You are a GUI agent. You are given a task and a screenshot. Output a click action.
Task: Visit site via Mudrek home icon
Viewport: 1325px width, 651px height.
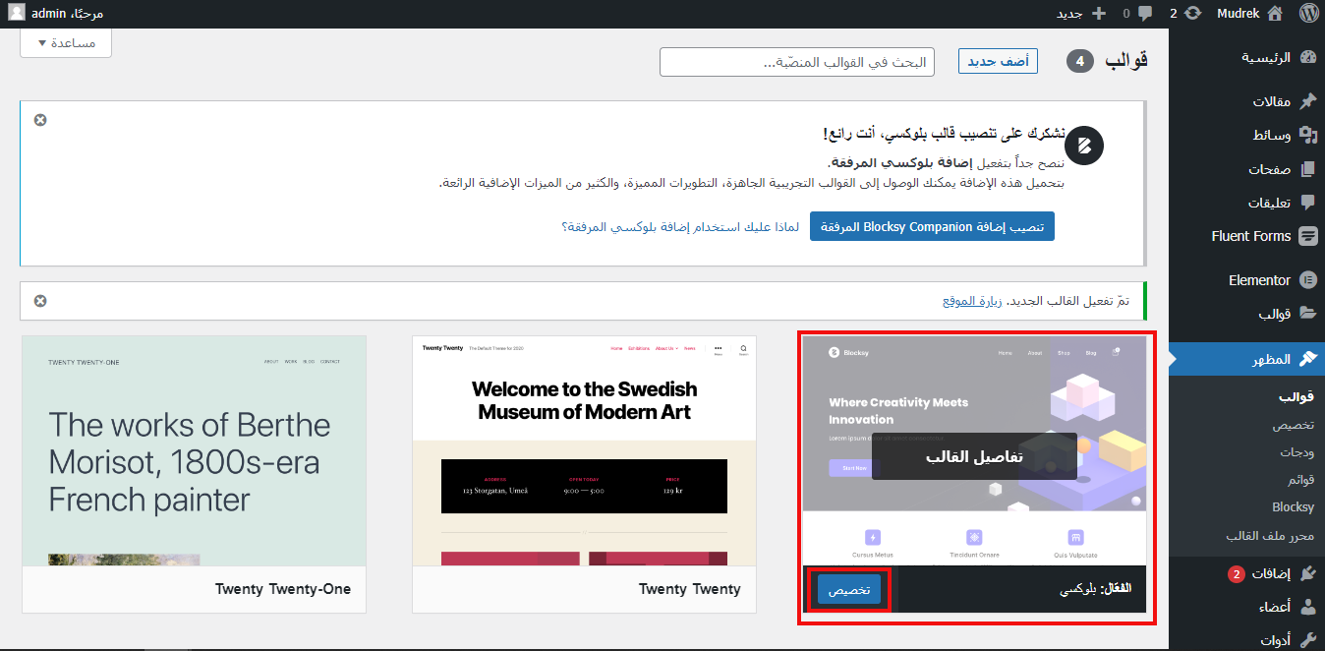[1275, 14]
